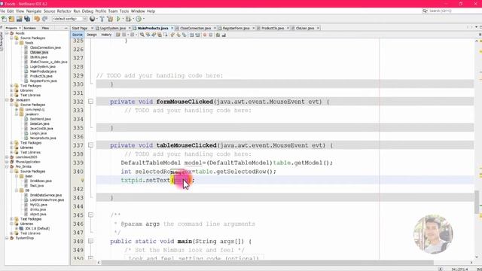Expand the PhoneApplication project node

point(7,162)
